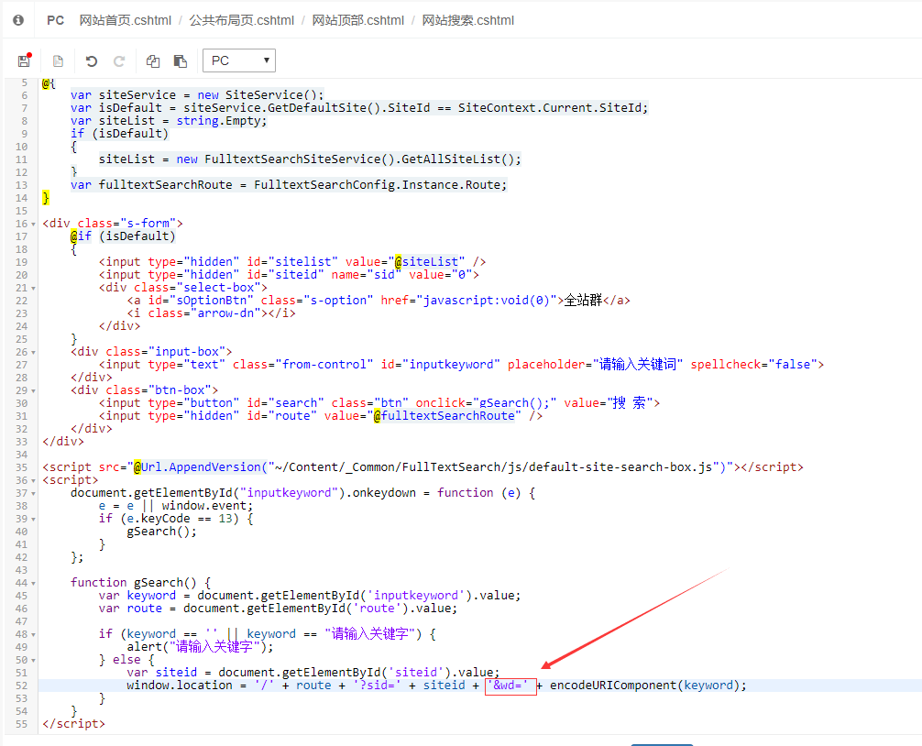Redo the last undone edit
Screen dimensions: 922x746
(118, 61)
